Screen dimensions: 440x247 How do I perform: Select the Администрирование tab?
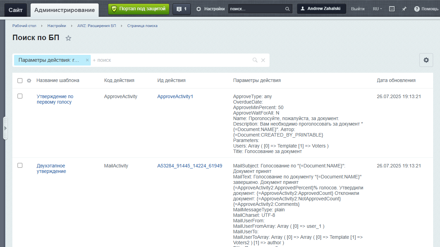tap(65, 10)
